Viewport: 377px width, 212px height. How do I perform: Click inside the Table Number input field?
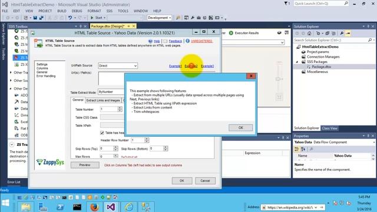point(109,110)
